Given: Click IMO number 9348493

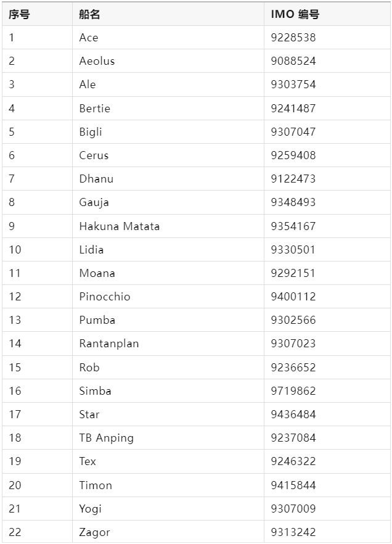Looking at the screenshot, I should [x=293, y=202].
